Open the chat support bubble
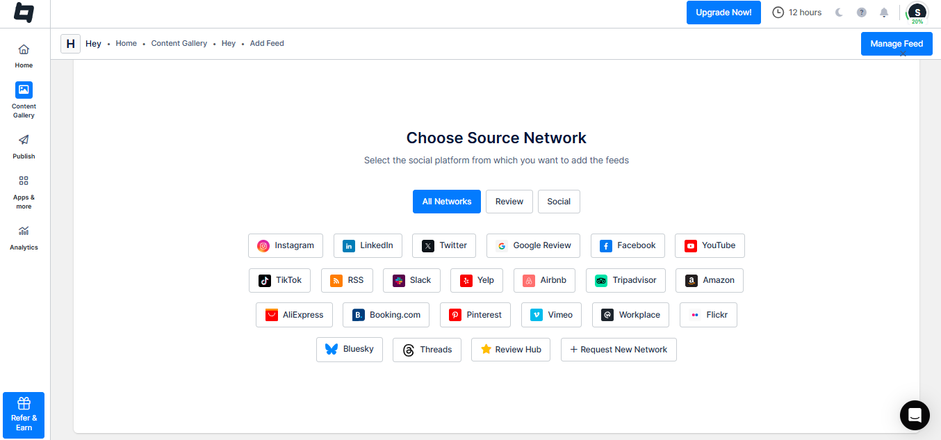 (914, 415)
